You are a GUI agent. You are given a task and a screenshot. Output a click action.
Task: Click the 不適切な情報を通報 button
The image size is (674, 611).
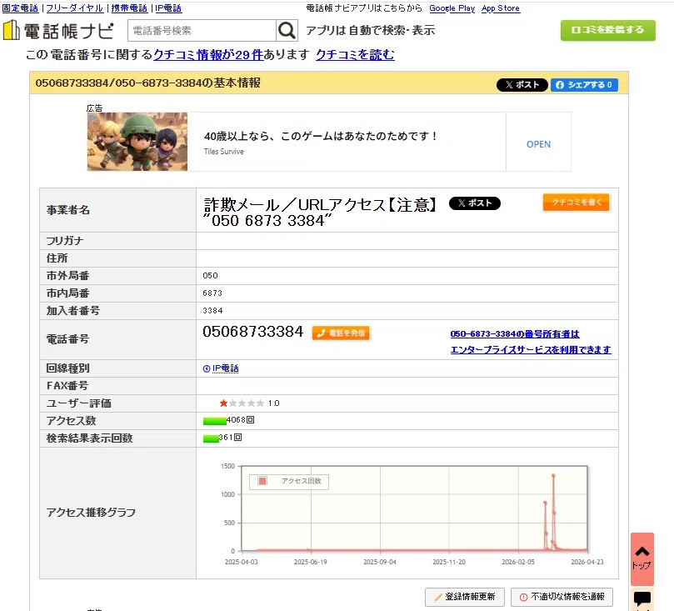click(x=562, y=597)
